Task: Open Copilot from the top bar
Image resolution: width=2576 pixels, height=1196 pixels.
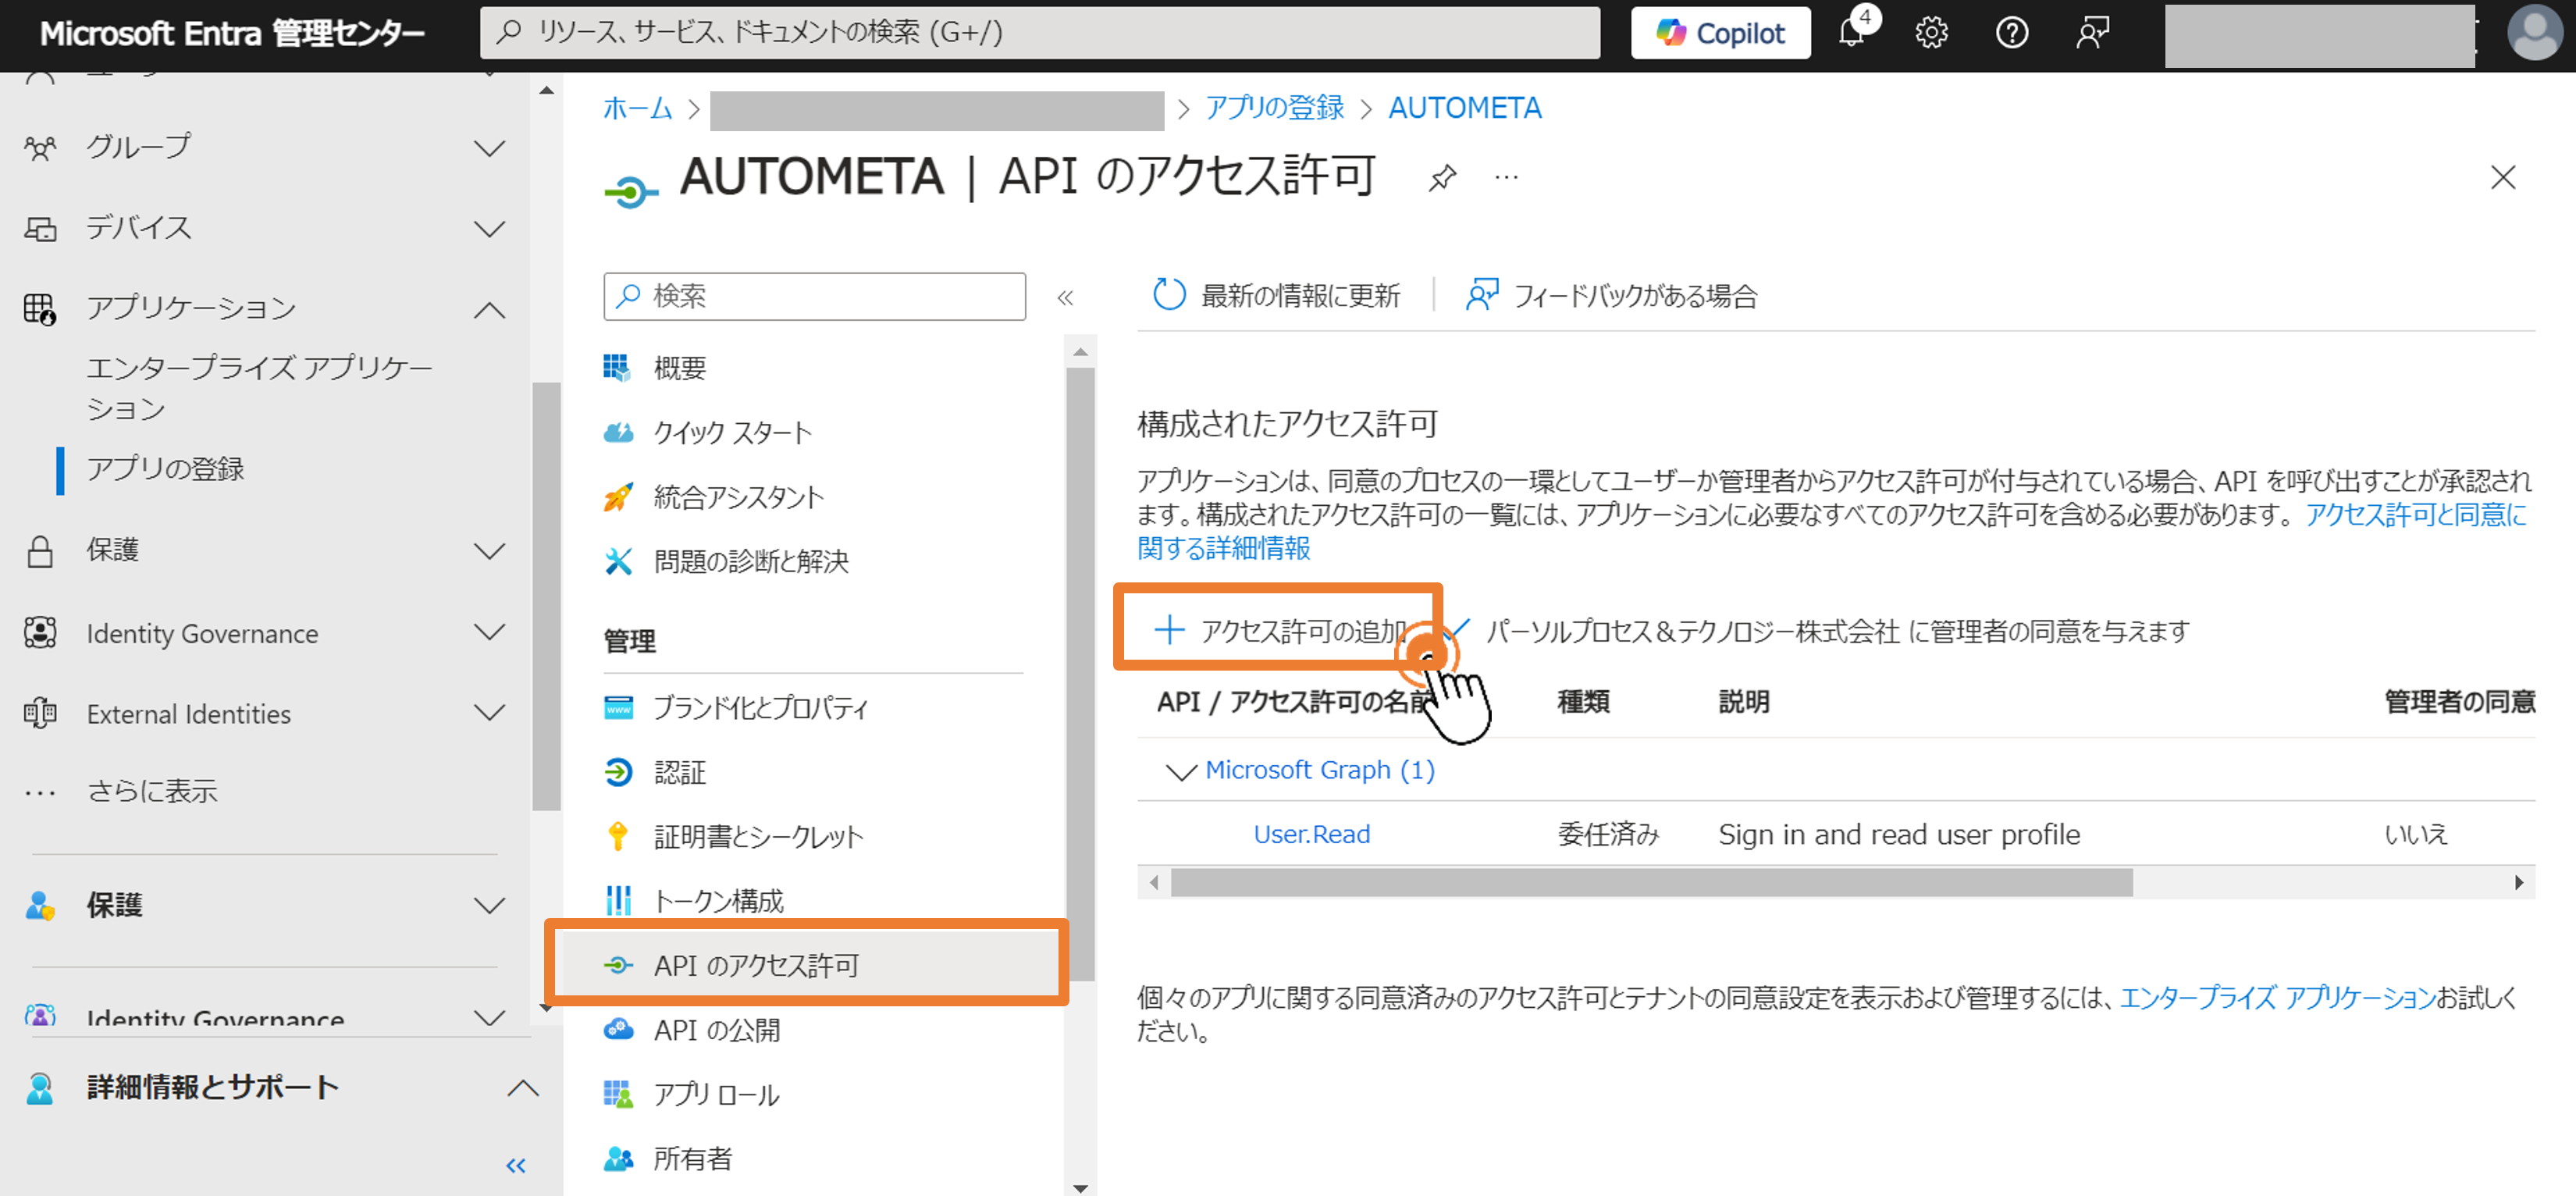Action: (x=1720, y=33)
